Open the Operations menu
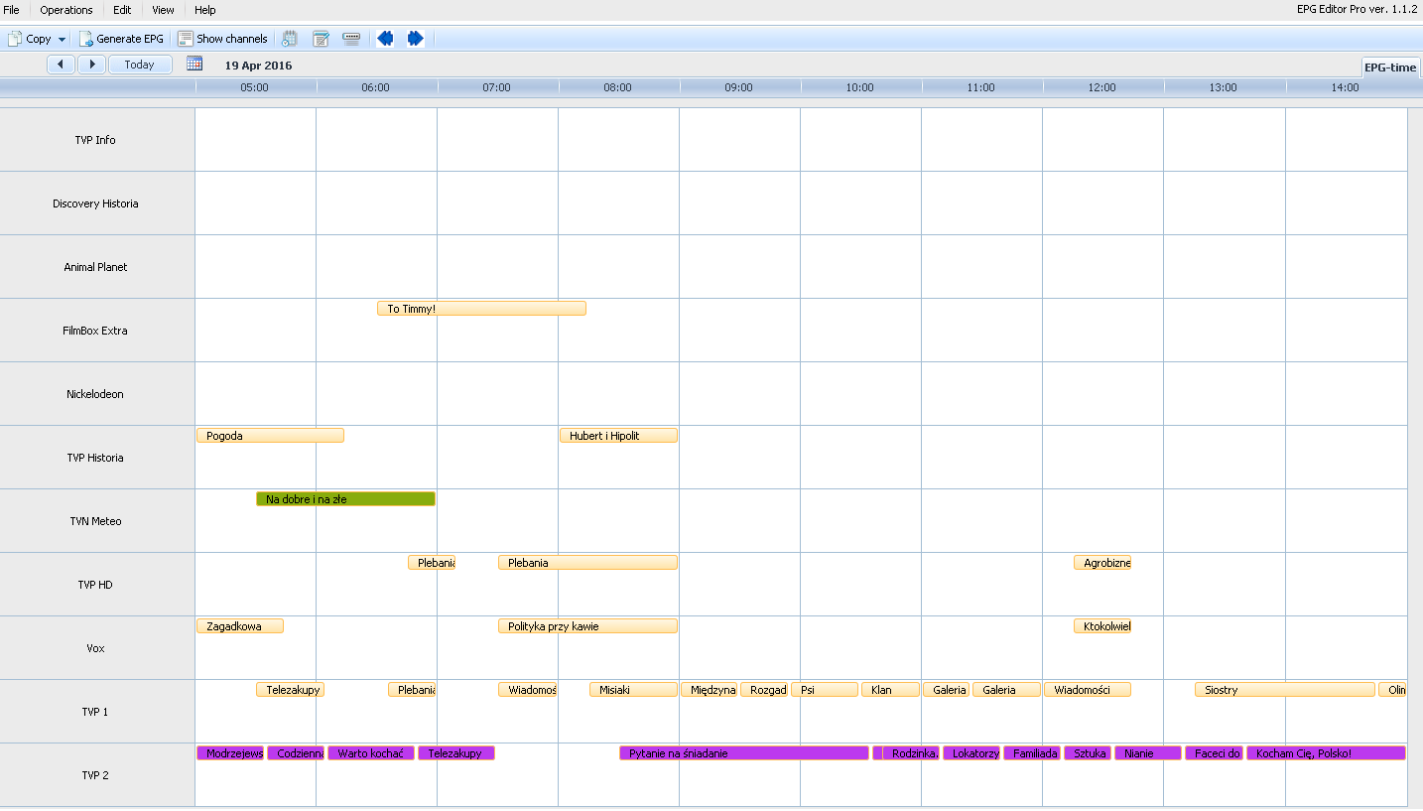 coord(66,10)
